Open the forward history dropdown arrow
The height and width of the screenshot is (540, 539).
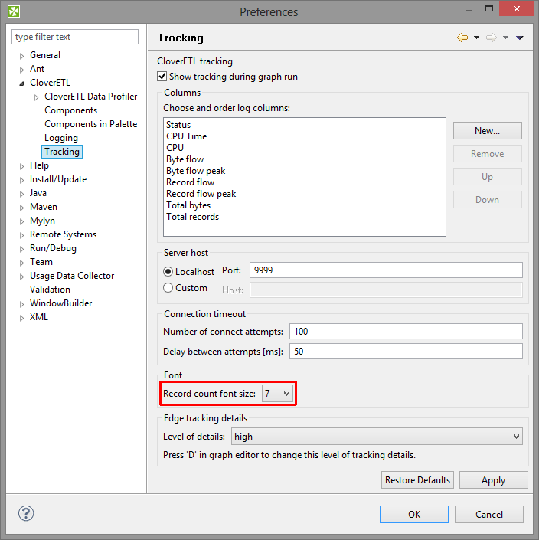click(505, 38)
